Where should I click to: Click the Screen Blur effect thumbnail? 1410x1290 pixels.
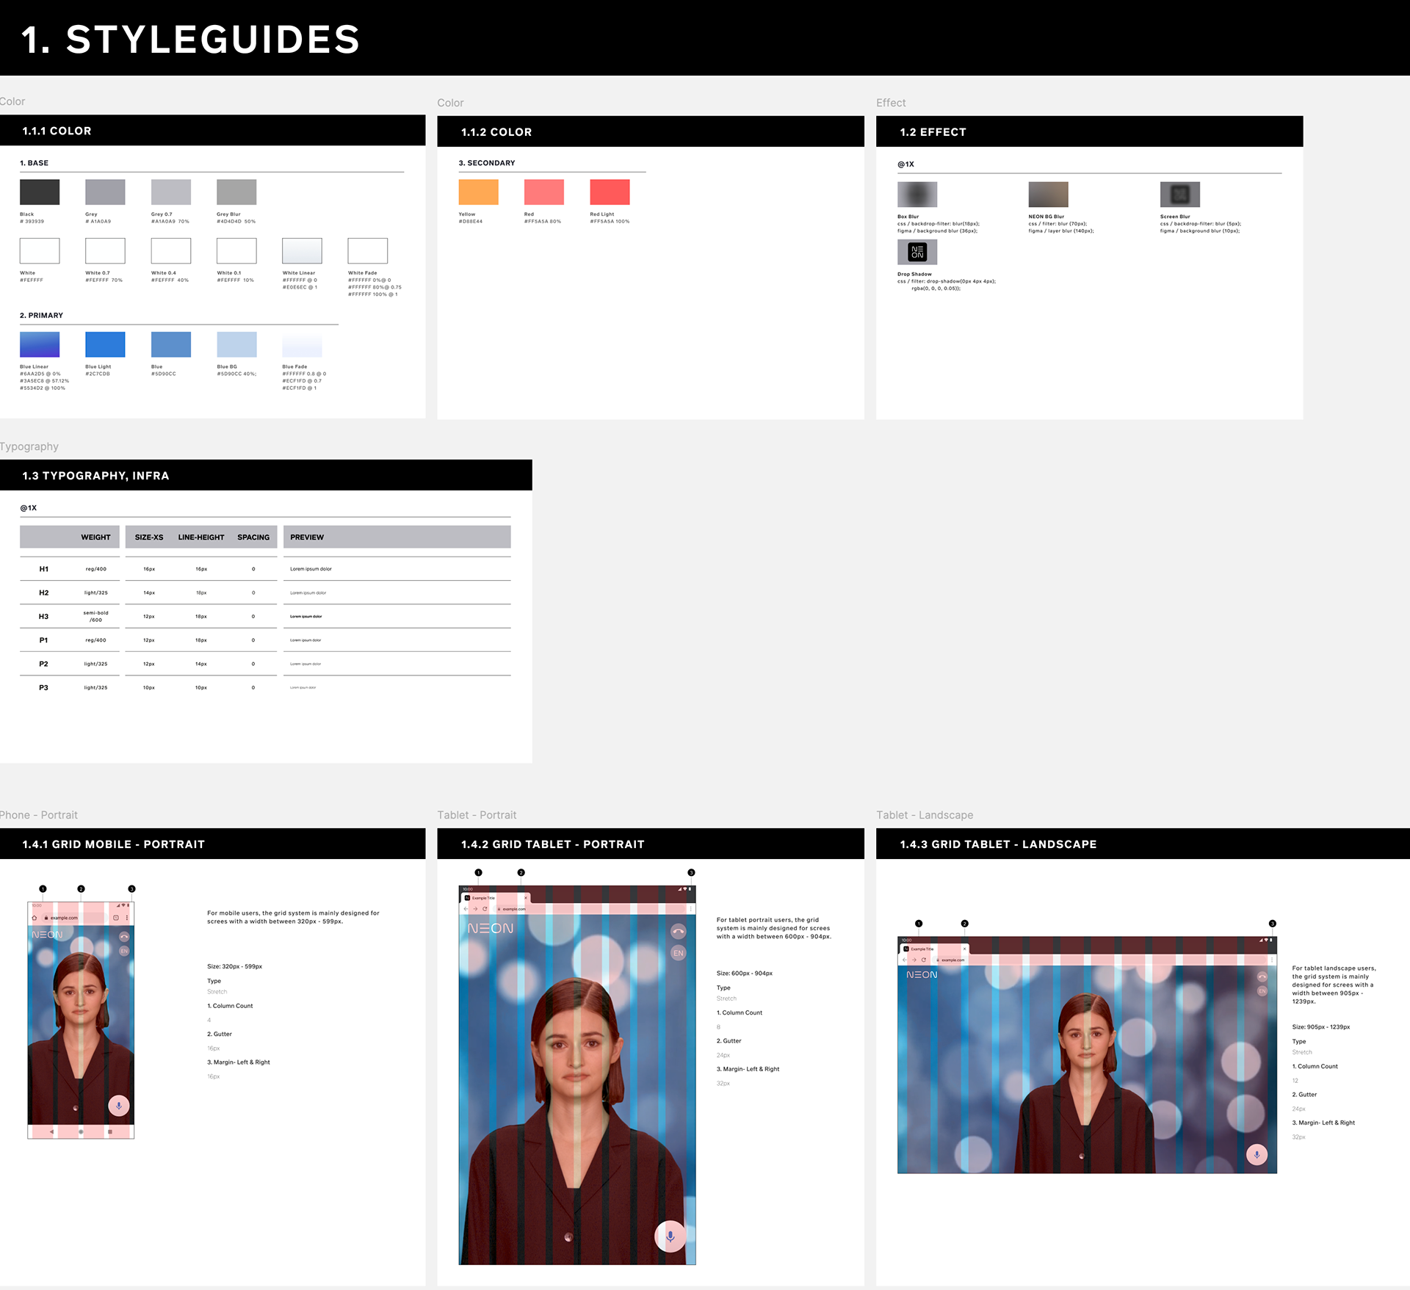click(1179, 195)
